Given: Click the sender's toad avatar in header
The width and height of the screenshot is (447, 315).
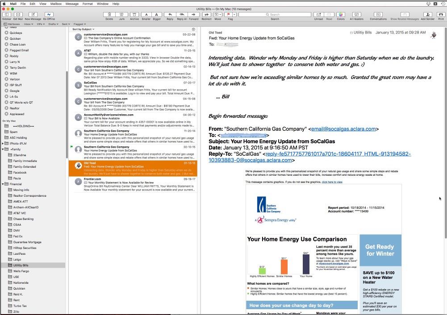Looking at the screenshot, I should coord(434,35).
